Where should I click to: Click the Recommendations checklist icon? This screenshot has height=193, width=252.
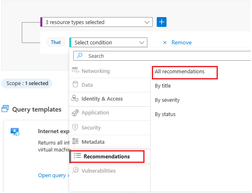point(76,156)
